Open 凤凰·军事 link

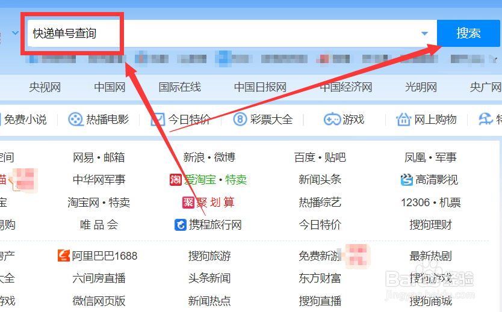(430, 158)
